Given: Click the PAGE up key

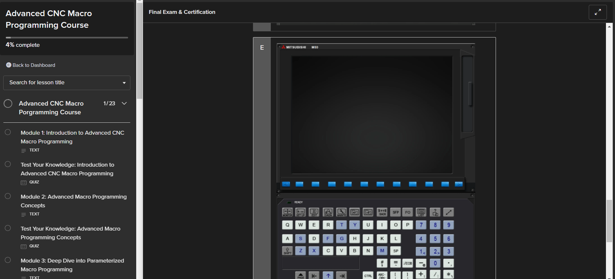Looking at the screenshot, I should [301, 275].
